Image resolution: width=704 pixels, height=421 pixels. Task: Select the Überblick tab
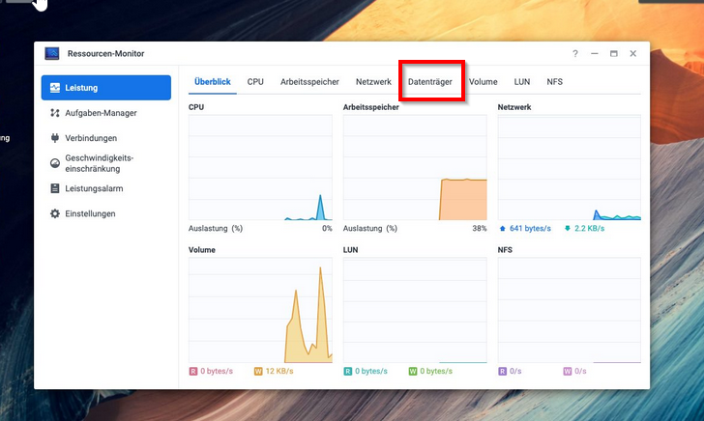pyautogui.click(x=213, y=82)
